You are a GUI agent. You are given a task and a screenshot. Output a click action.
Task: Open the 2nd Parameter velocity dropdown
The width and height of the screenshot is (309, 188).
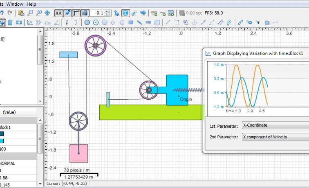click(x=275, y=137)
